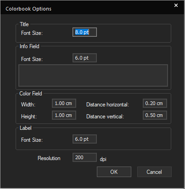Click the Resolution label text

[49, 158]
